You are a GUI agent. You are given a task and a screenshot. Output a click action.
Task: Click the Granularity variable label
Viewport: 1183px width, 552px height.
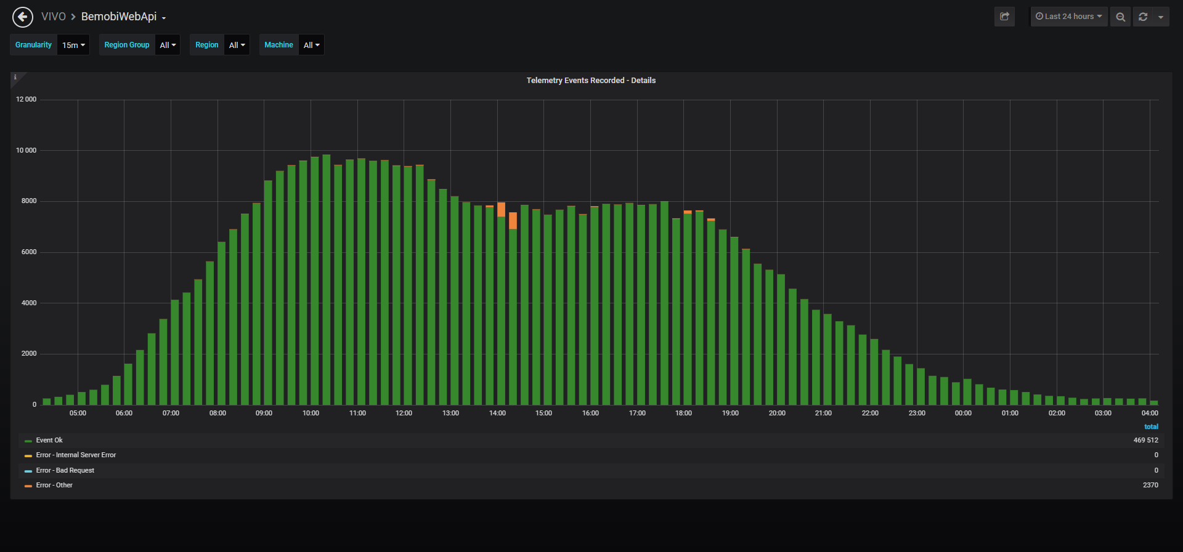[34, 45]
